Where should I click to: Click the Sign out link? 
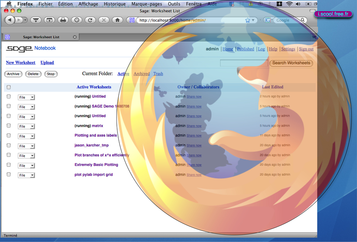306,49
